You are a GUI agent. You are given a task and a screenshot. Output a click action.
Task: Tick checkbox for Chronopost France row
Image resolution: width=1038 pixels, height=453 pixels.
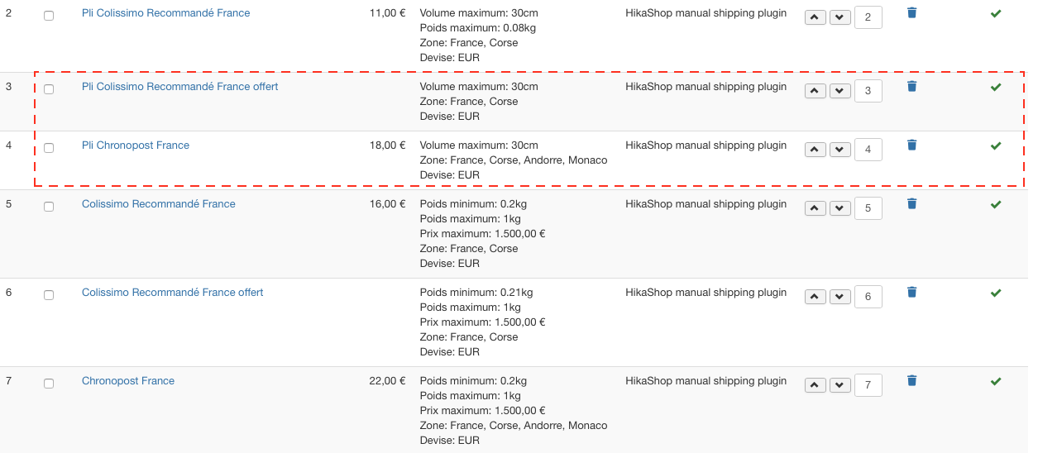click(49, 384)
